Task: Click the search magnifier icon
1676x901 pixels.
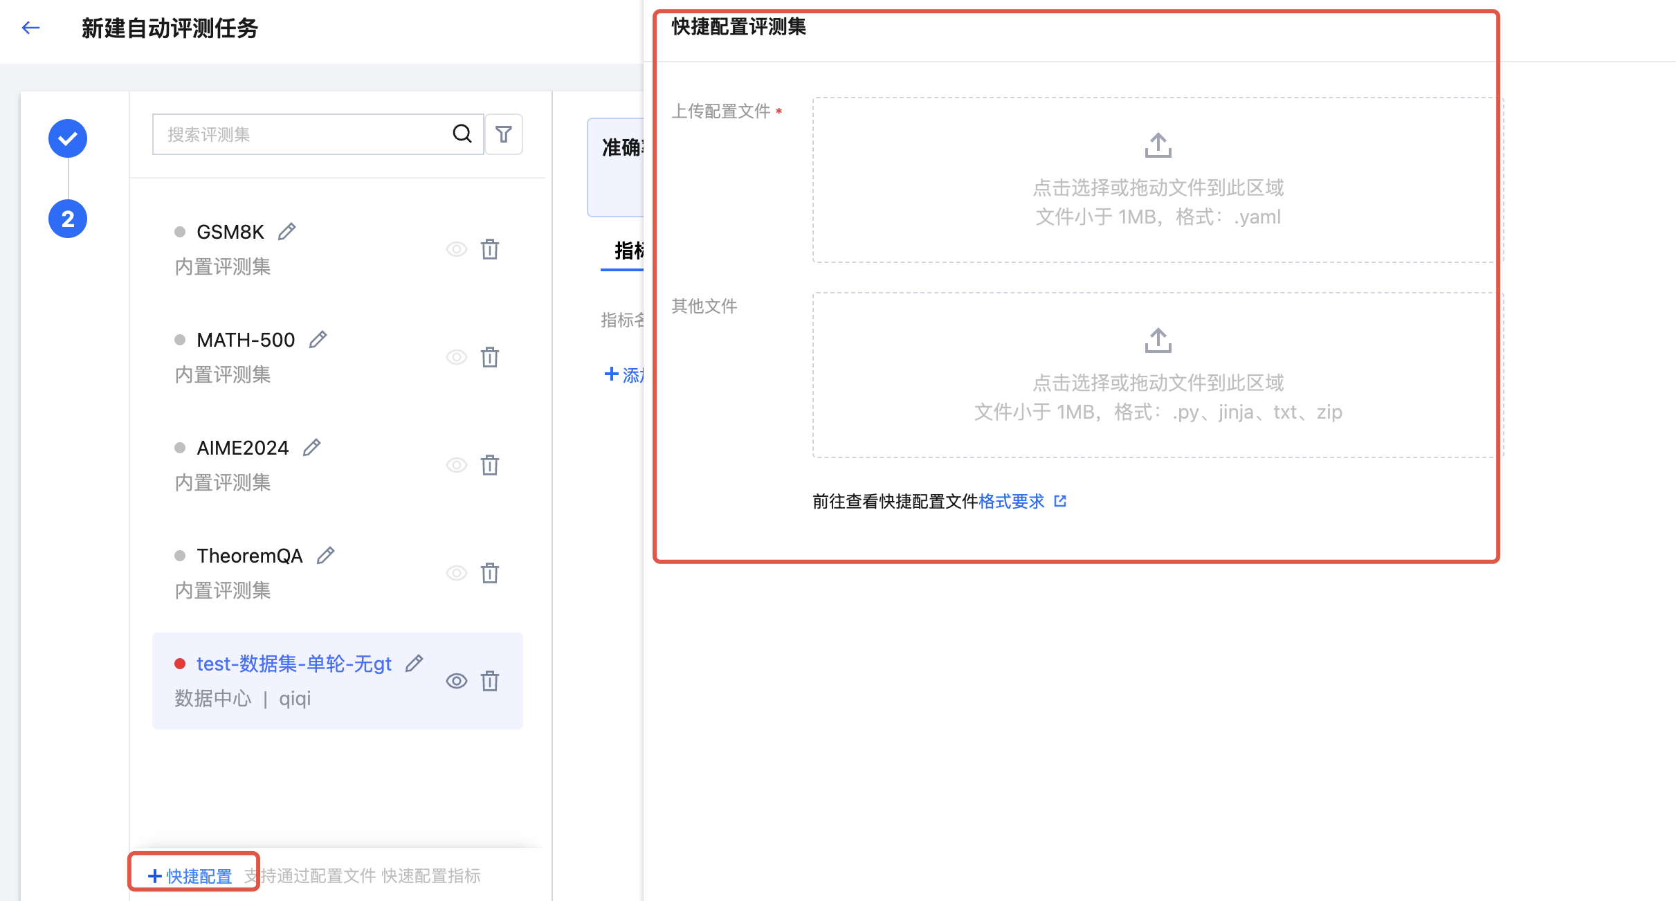Action: point(462,134)
